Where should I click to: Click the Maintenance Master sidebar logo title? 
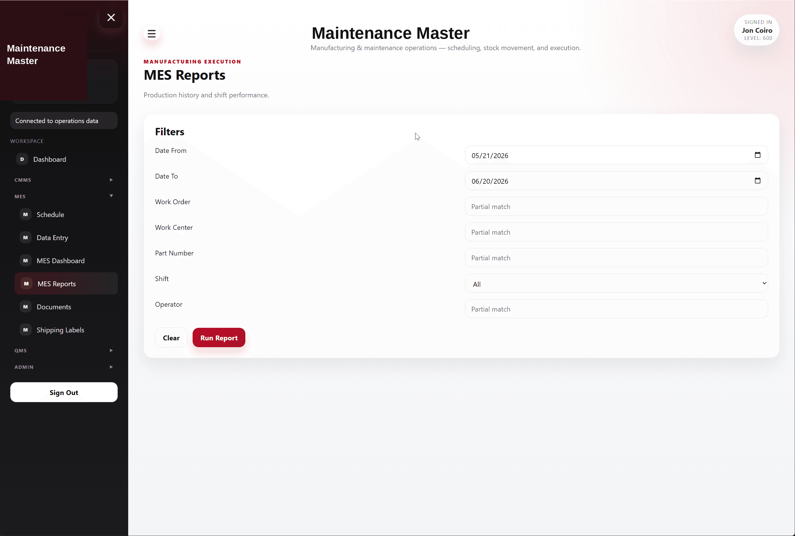pyautogui.click(x=36, y=54)
